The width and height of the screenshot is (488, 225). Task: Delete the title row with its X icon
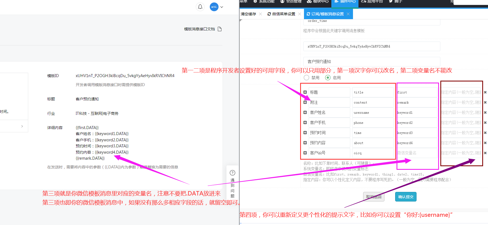click(x=485, y=92)
